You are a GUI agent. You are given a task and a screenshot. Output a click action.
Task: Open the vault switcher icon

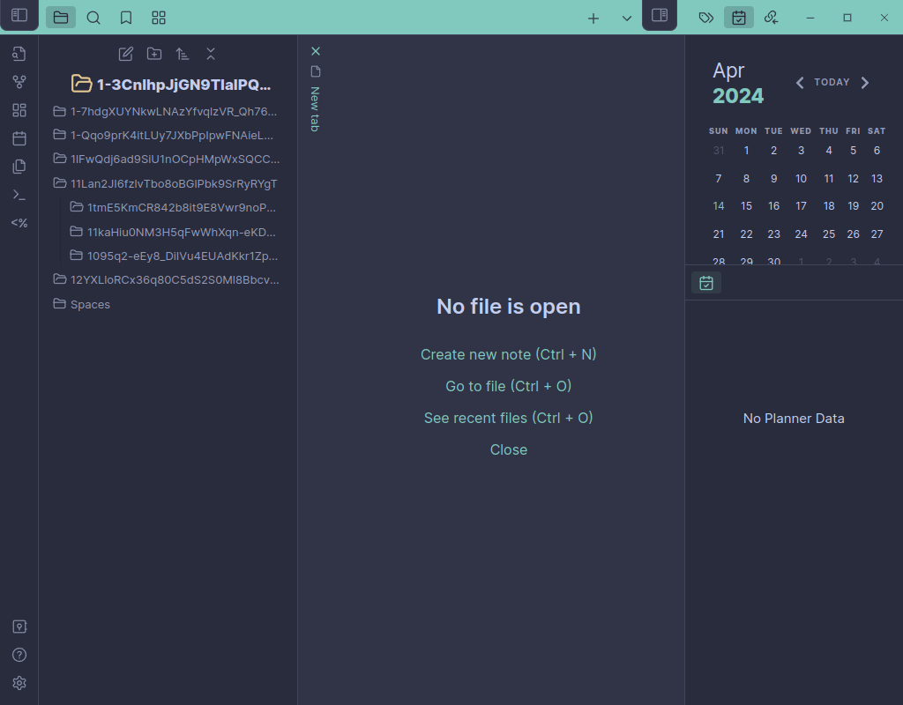pos(19,627)
